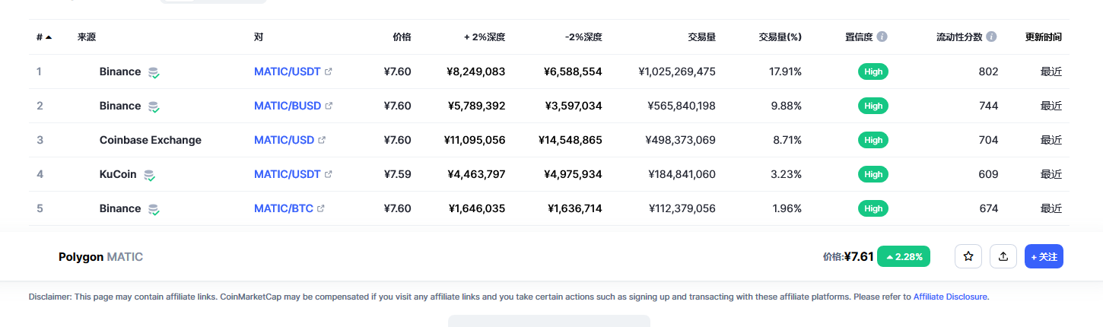Click the reserves icon beside Binance in row 1
The image size is (1103, 327).
[154, 72]
